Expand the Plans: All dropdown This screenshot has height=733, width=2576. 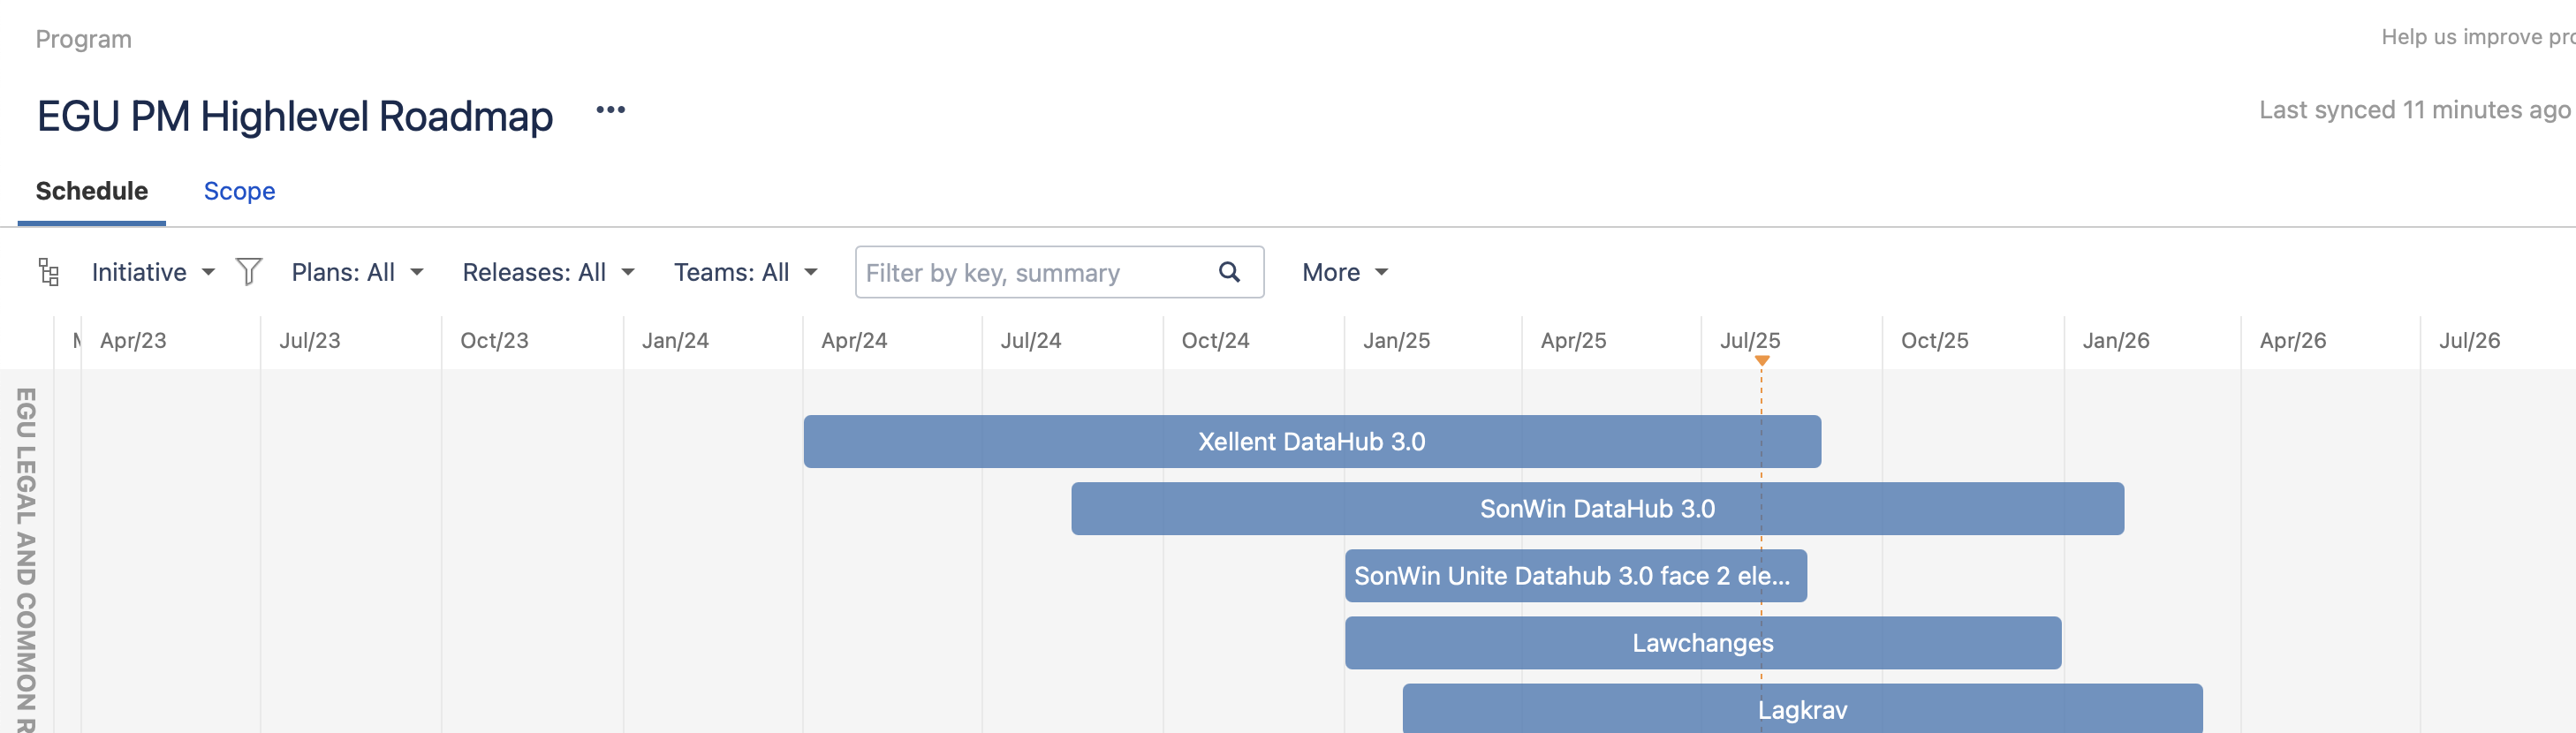click(x=357, y=272)
